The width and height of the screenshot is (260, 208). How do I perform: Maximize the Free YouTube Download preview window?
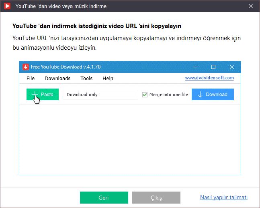[x=213, y=67]
